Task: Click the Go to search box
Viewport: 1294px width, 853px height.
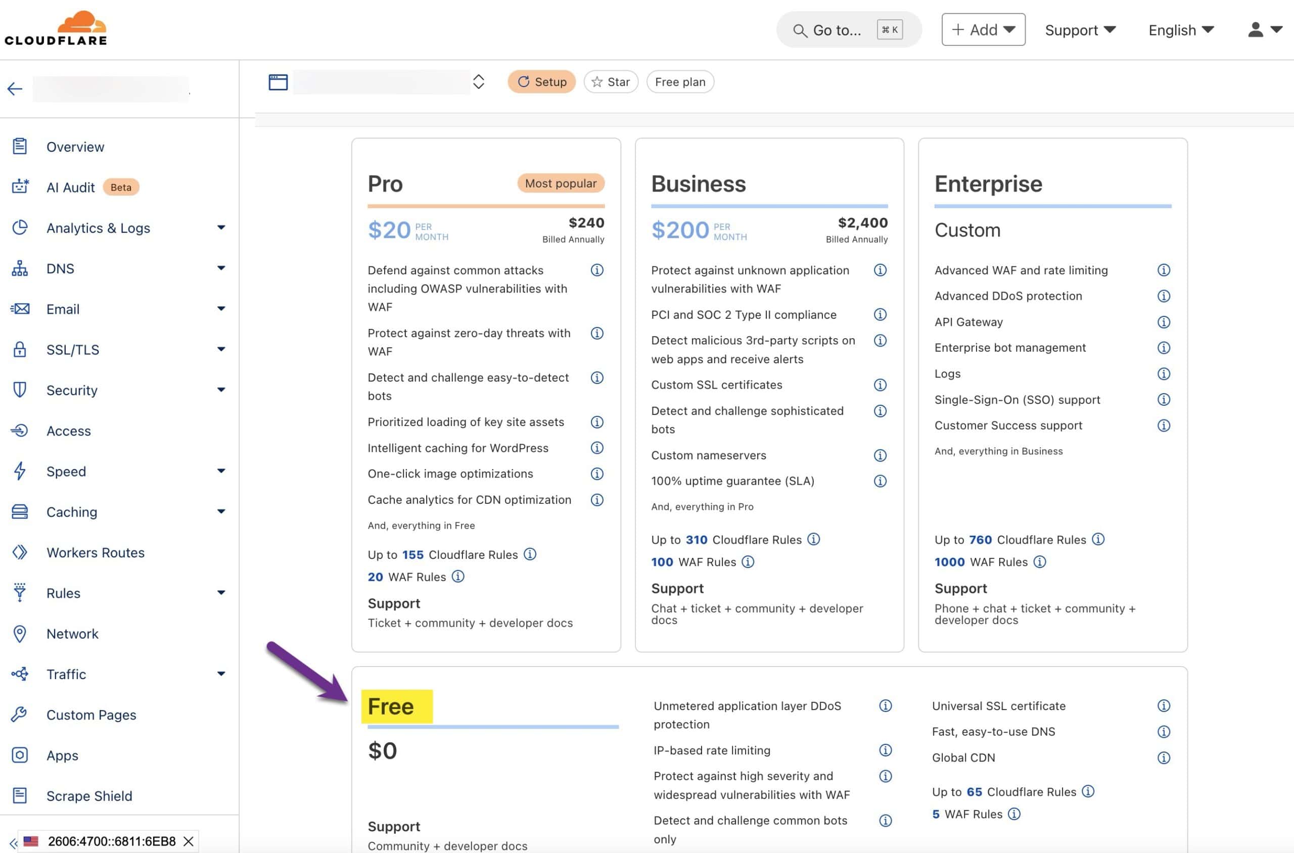Action: click(848, 30)
